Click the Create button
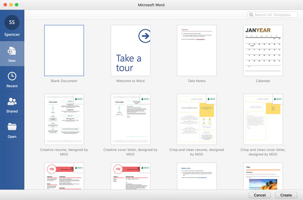Screen dimensions: 303x200 pos(286,195)
